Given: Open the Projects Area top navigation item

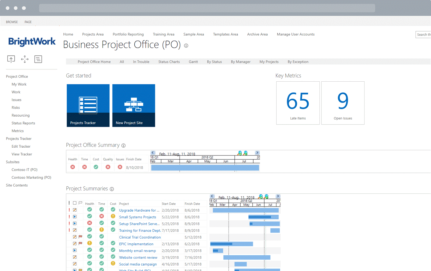Looking at the screenshot, I should [93, 34].
